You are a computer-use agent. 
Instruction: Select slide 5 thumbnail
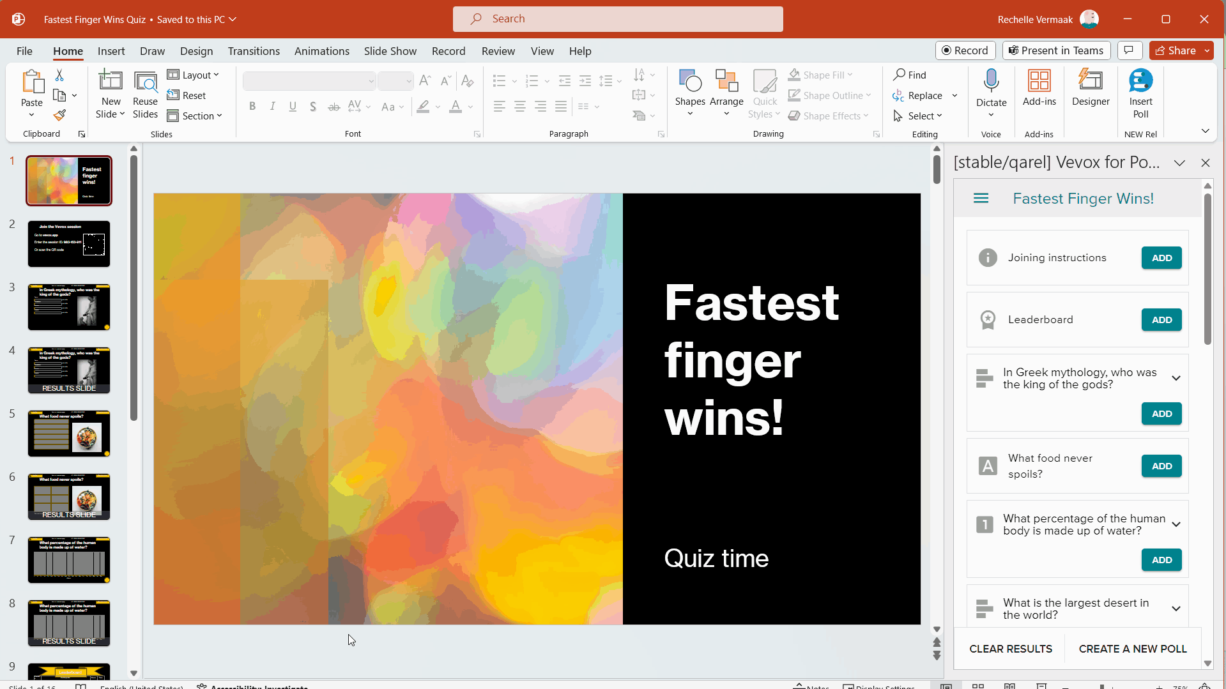pos(69,434)
